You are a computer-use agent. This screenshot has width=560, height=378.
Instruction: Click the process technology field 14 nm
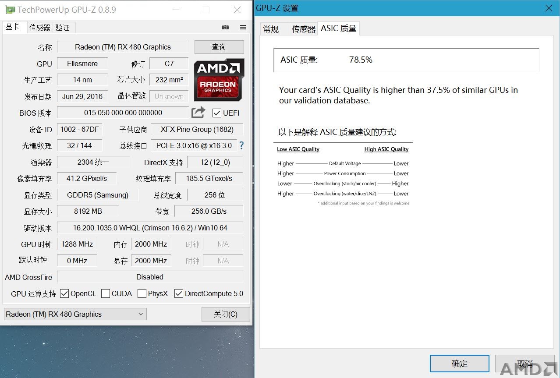tap(82, 80)
